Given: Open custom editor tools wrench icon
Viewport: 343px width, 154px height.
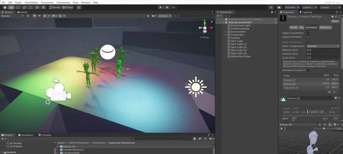Looking at the screenshot, I should [44, 7].
